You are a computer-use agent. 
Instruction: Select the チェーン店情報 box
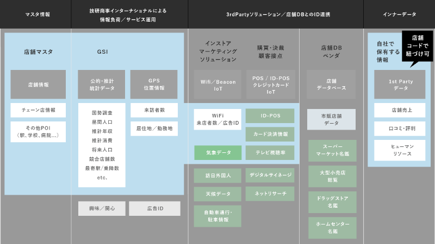point(38,110)
